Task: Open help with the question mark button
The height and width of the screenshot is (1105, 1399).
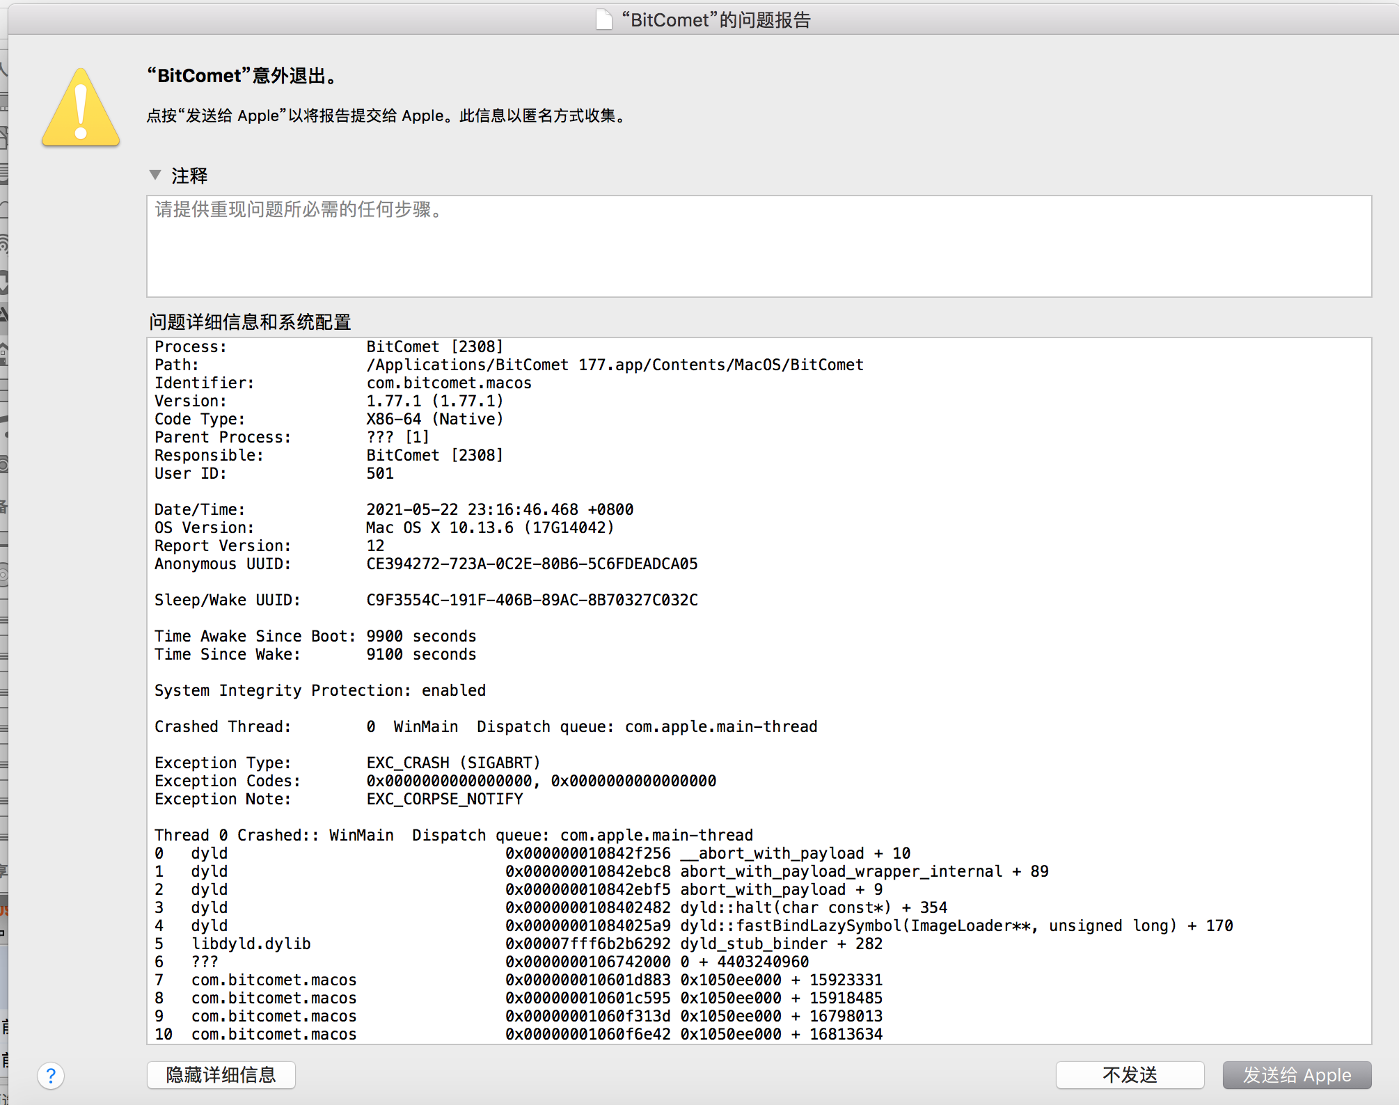Action: (51, 1076)
